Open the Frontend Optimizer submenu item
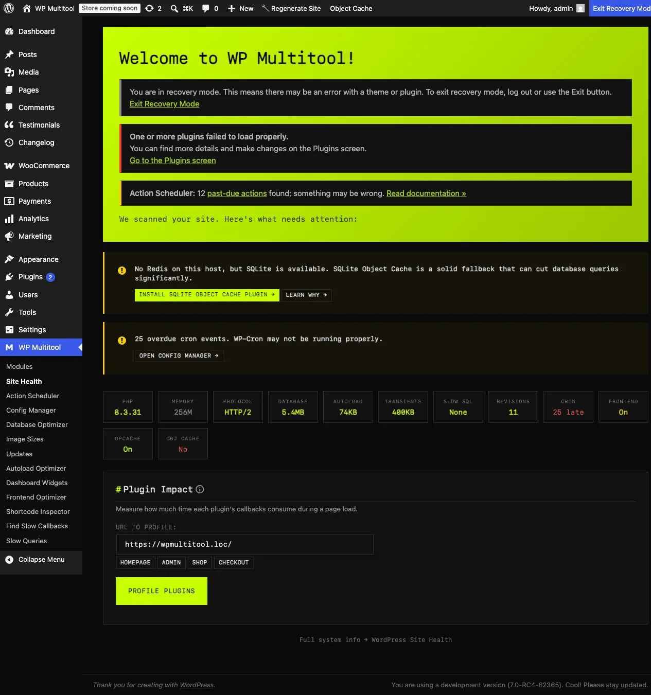Screen dimensions: 651x695 (x=37, y=497)
